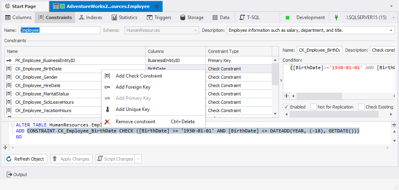This screenshot has width=399, height=190.
Task: Select Remove constraint from context menu
Action: pyautogui.click(x=153, y=122)
